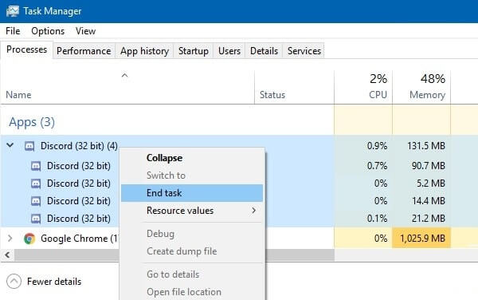
Task: Switch to the App history tab
Action: coord(144,51)
